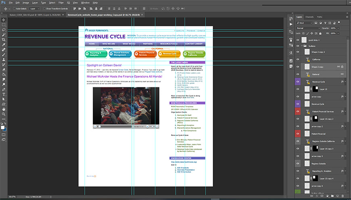This screenshot has width=351, height=200.
Task: Select the Rectangular Marquee tool
Action: [4, 25]
